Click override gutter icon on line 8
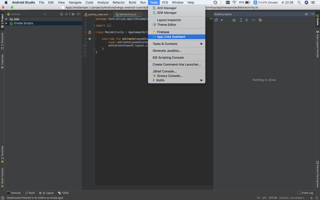 [90, 39]
